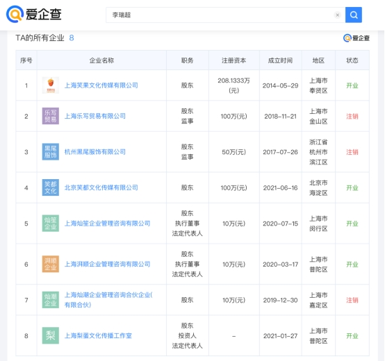
Task: Click 股东 投资人 法定代表人 role cell
Action: (x=188, y=335)
